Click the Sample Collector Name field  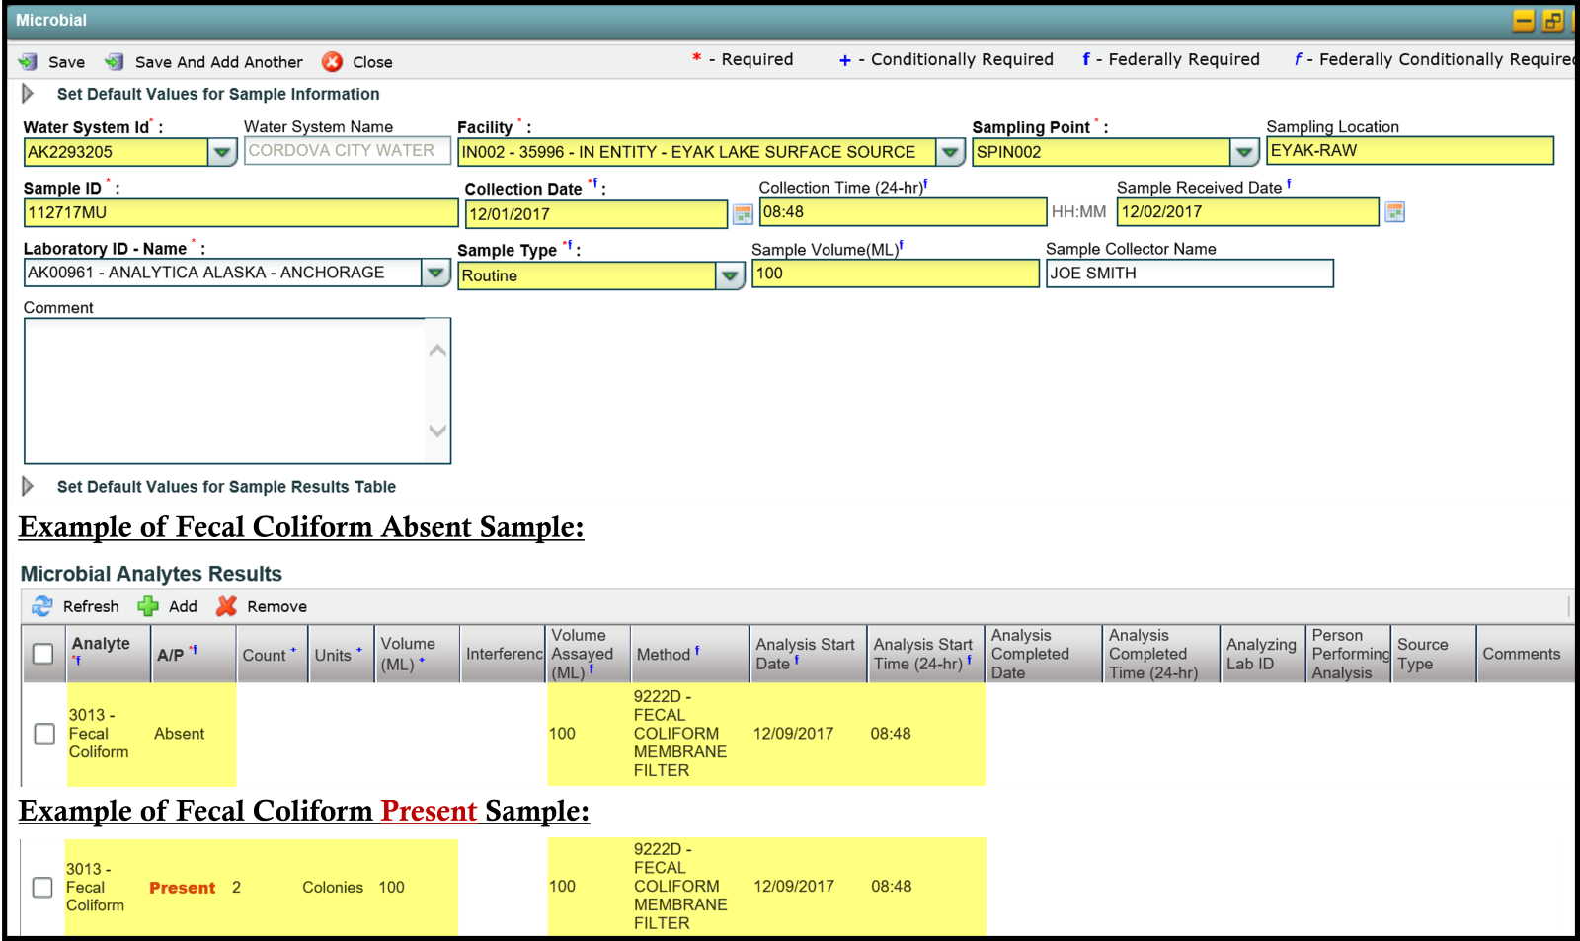coord(1189,274)
